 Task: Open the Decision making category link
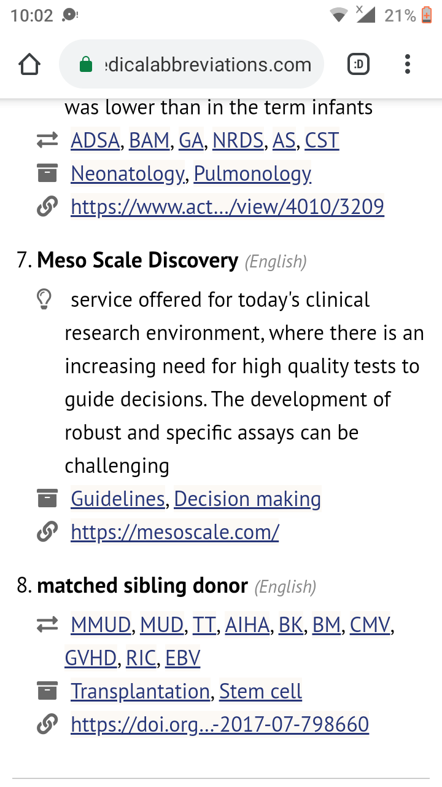click(x=247, y=499)
